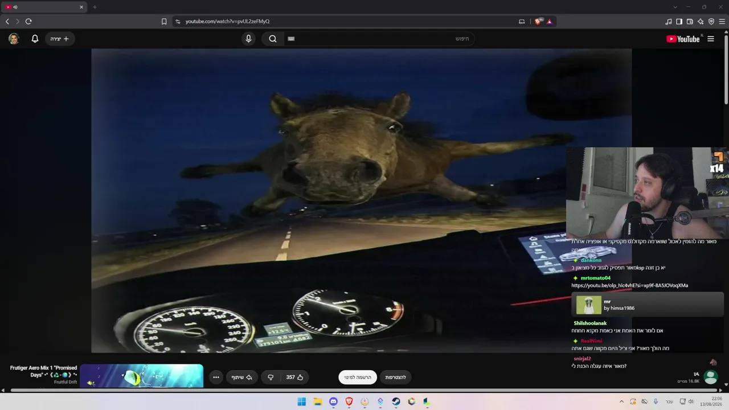The width and height of the screenshot is (729, 410).
Task: Open the 'Frutiger Aero Mix 1 Promised Days' title
Action: (x=43, y=371)
